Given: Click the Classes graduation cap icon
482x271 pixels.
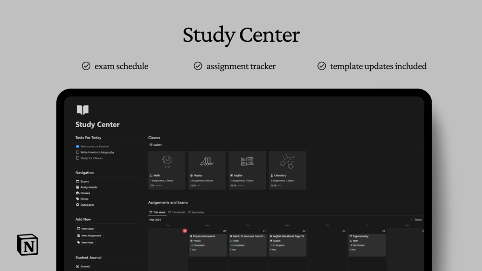Looking at the screenshot, I should pyautogui.click(x=78, y=193).
